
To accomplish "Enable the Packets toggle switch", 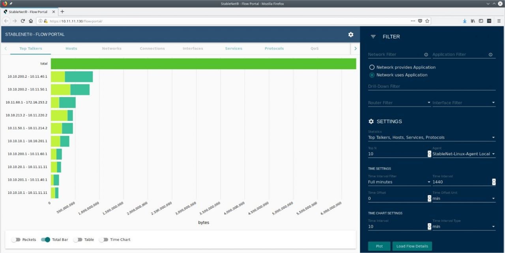I will 16,240.
